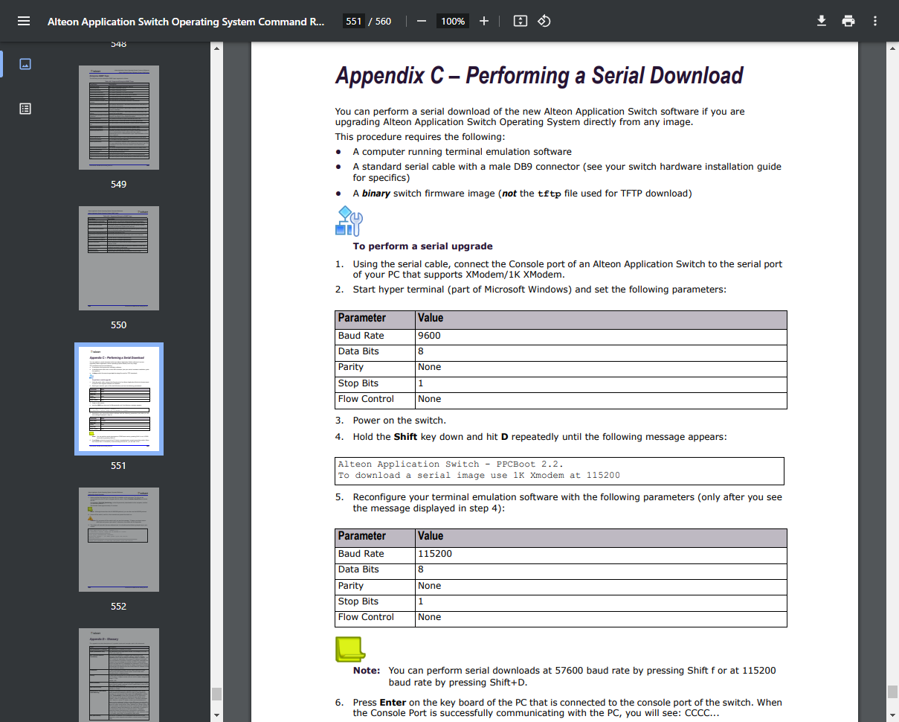Open the sidebar hamburger menu

pyautogui.click(x=24, y=21)
